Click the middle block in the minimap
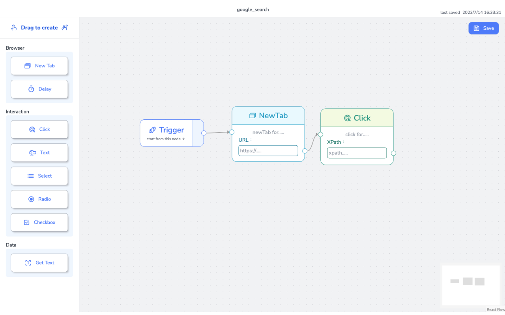The width and height of the screenshot is (505, 315). tap(467, 281)
